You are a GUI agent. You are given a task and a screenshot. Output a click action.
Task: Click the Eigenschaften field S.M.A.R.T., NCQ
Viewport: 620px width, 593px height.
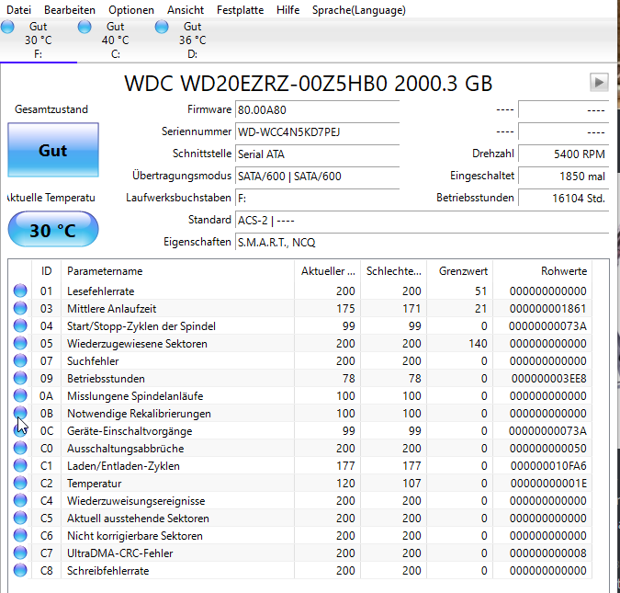(422, 243)
